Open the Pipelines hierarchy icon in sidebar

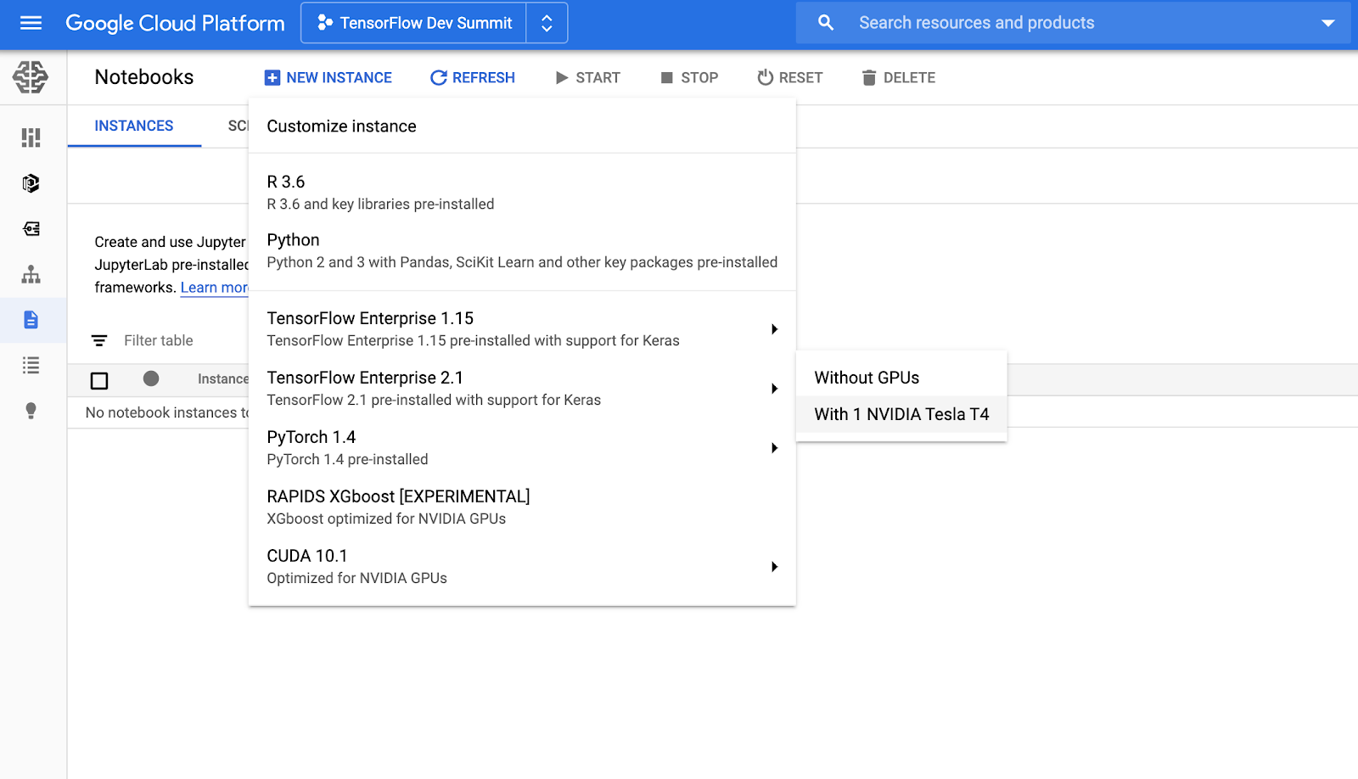coord(31,274)
